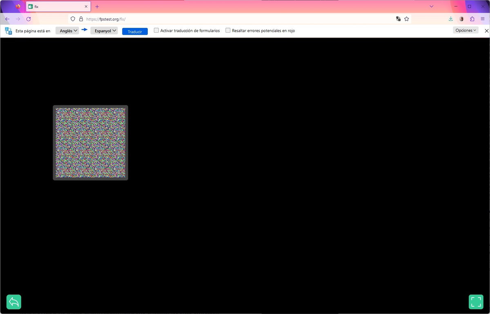This screenshot has height=314, width=490.
Task: Click the colorful pixel-noise fix square
Action: (90, 143)
